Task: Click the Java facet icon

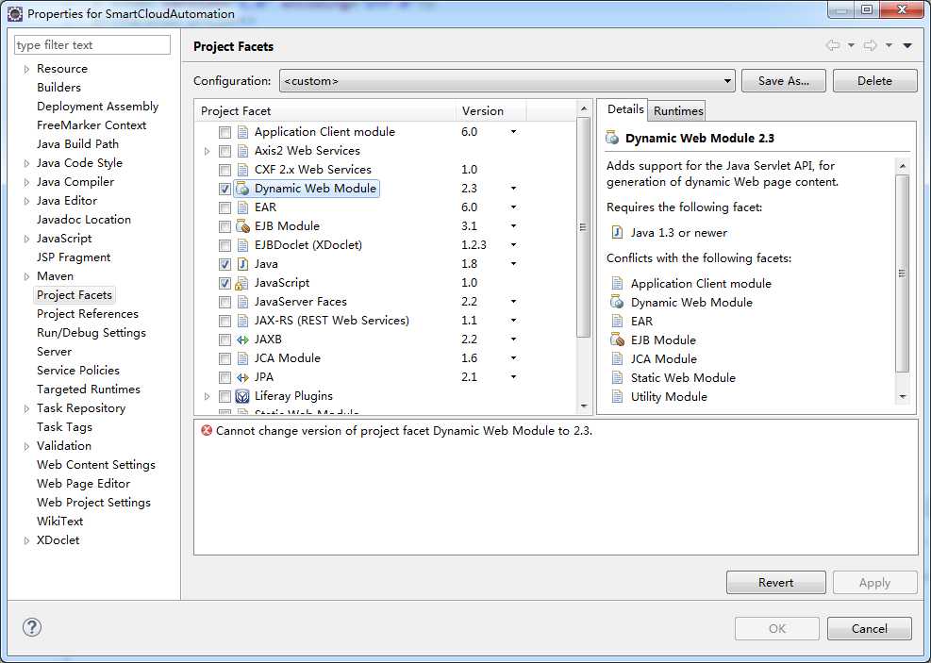Action: tap(242, 264)
